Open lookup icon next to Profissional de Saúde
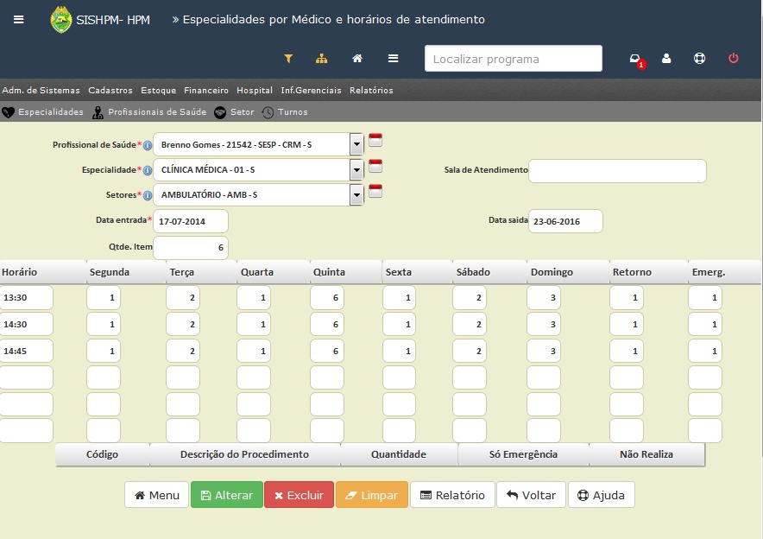763x539 pixels. tap(375, 140)
